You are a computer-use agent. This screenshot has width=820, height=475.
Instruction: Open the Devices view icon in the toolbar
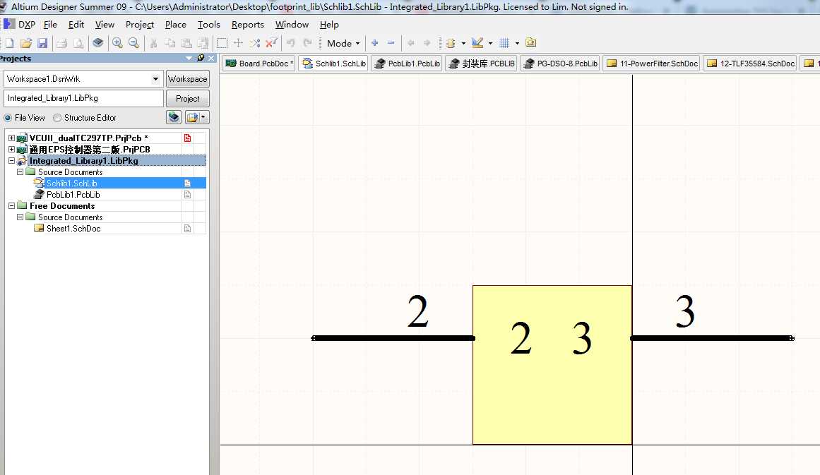coord(97,43)
